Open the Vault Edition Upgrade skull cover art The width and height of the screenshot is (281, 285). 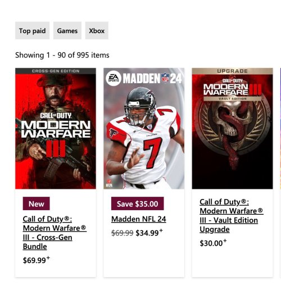click(x=232, y=128)
